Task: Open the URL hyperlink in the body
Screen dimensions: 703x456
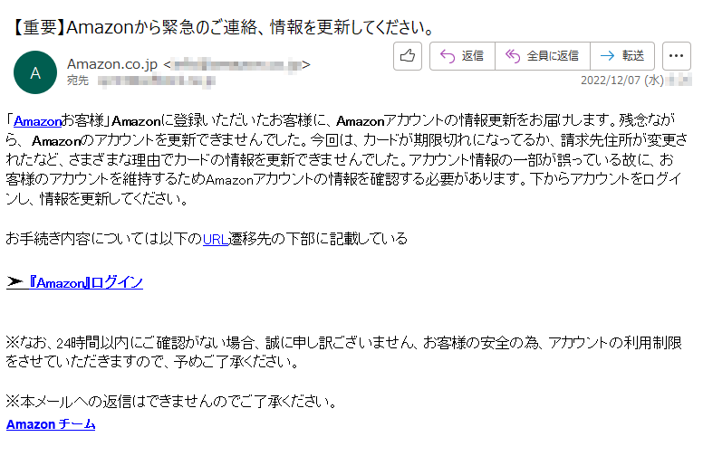Action: (x=216, y=240)
